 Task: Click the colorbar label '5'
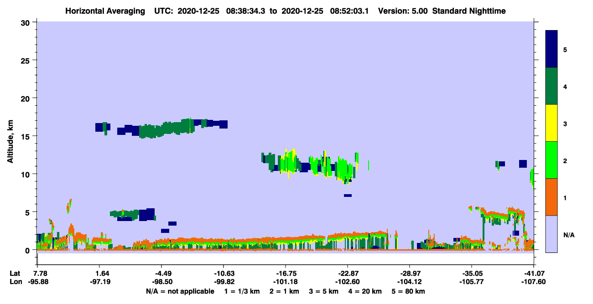pyautogui.click(x=565, y=49)
